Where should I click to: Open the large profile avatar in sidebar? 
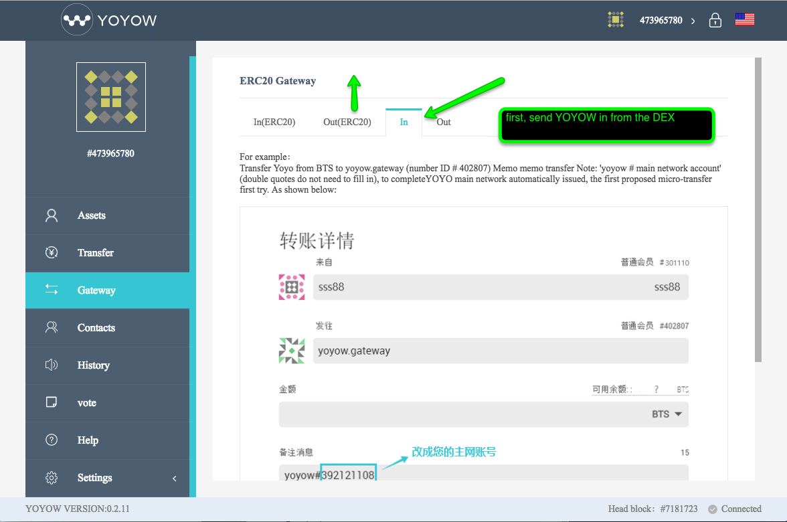(111, 97)
